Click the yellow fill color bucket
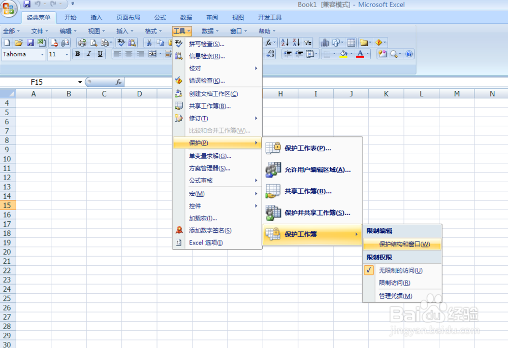The image size is (508, 348). pos(344,54)
